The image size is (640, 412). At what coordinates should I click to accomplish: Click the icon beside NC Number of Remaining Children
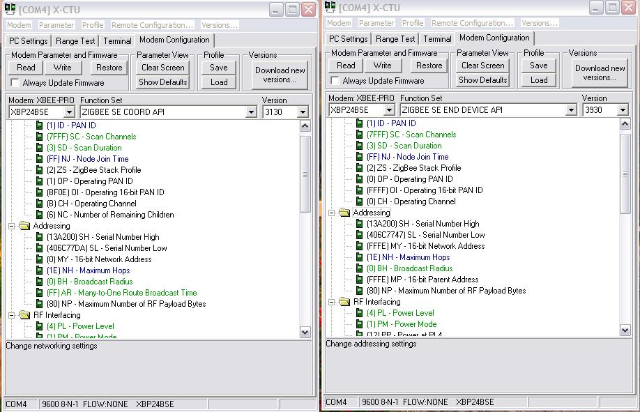point(40,215)
